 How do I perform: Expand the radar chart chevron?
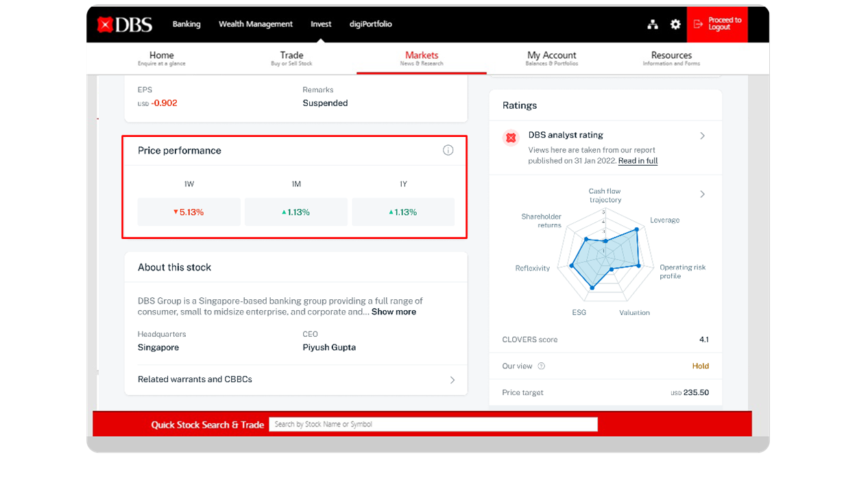[703, 194]
